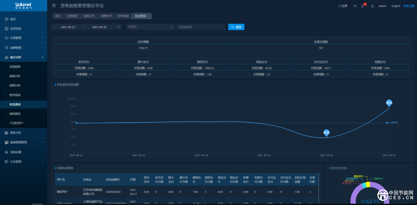Switch language to English

[x=396, y=6]
